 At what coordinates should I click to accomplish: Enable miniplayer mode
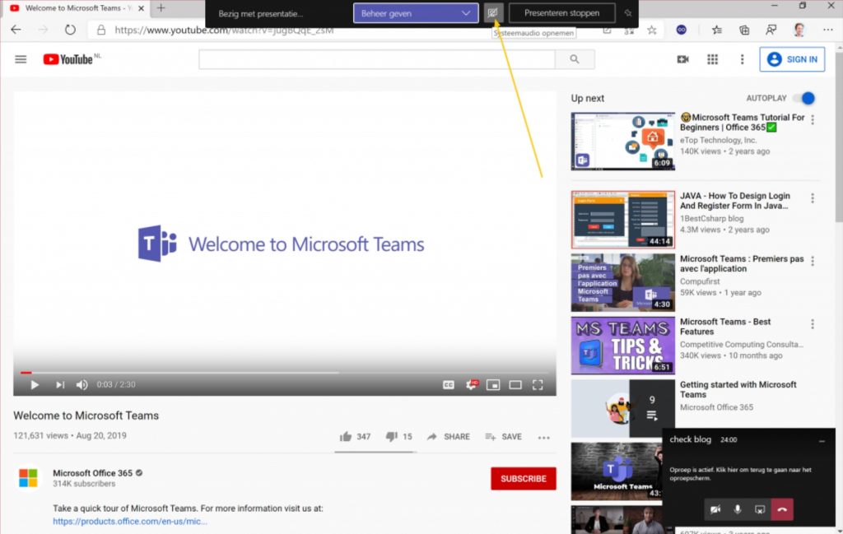tap(493, 384)
